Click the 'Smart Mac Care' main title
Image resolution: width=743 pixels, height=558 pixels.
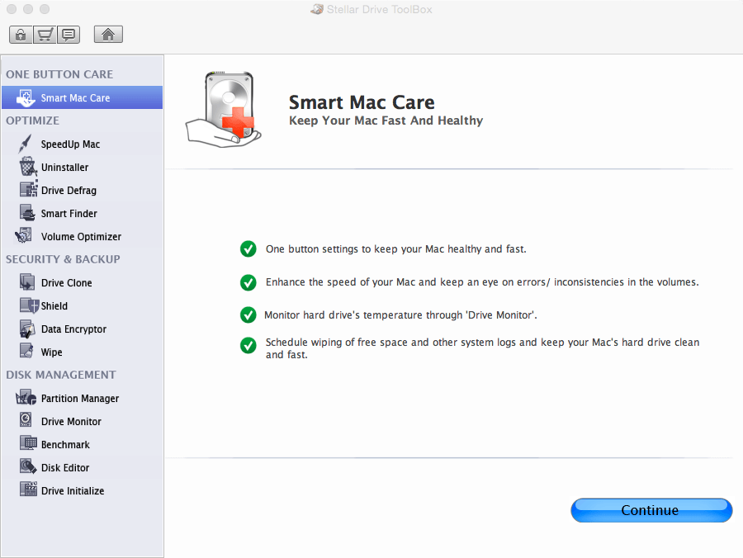[362, 102]
